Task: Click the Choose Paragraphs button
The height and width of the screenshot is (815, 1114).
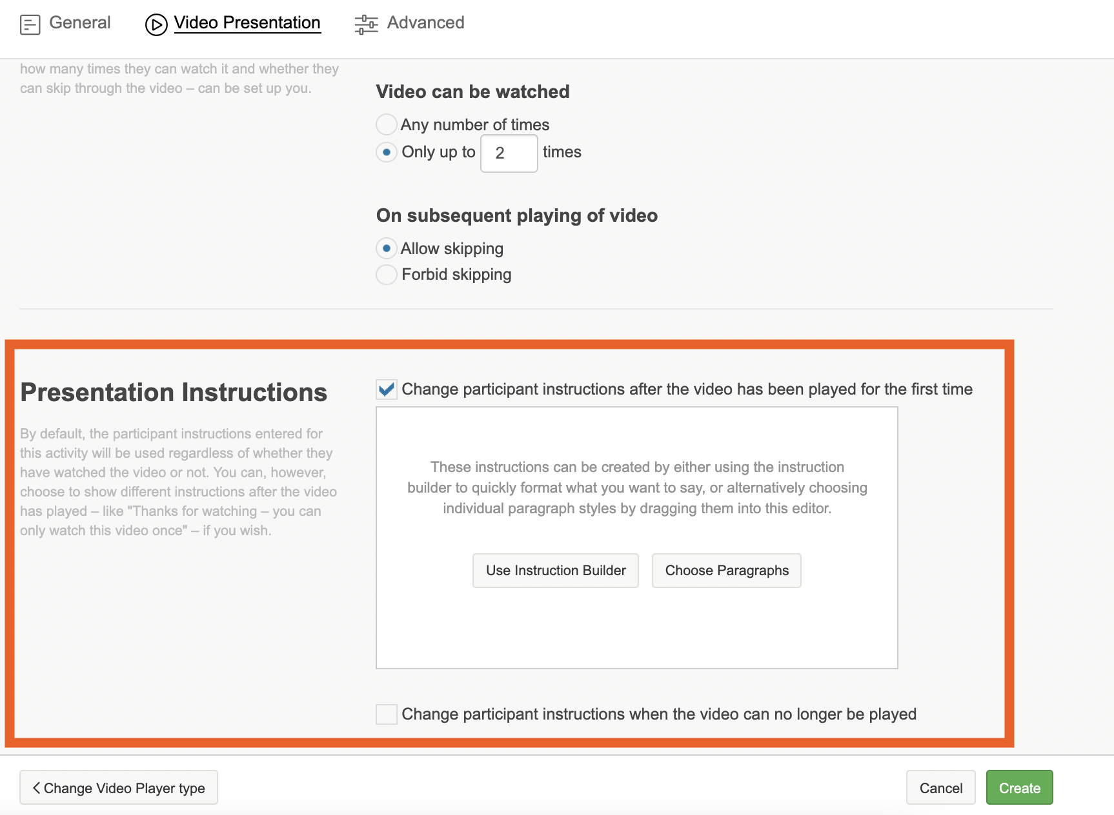Action: coord(727,571)
